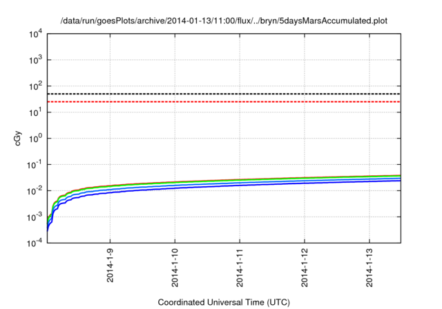This screenshot has width=442, height=309.
Task: Click the Coordinated Universal Time (UTC) axis title
Action: (224, 303)
